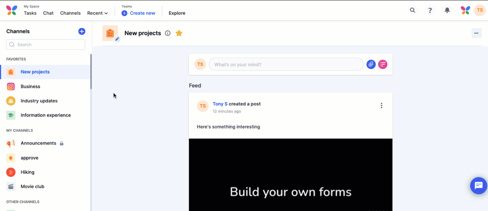Open the Tony S profile link
The image size is (488, 211).
(x=220, y=104)
